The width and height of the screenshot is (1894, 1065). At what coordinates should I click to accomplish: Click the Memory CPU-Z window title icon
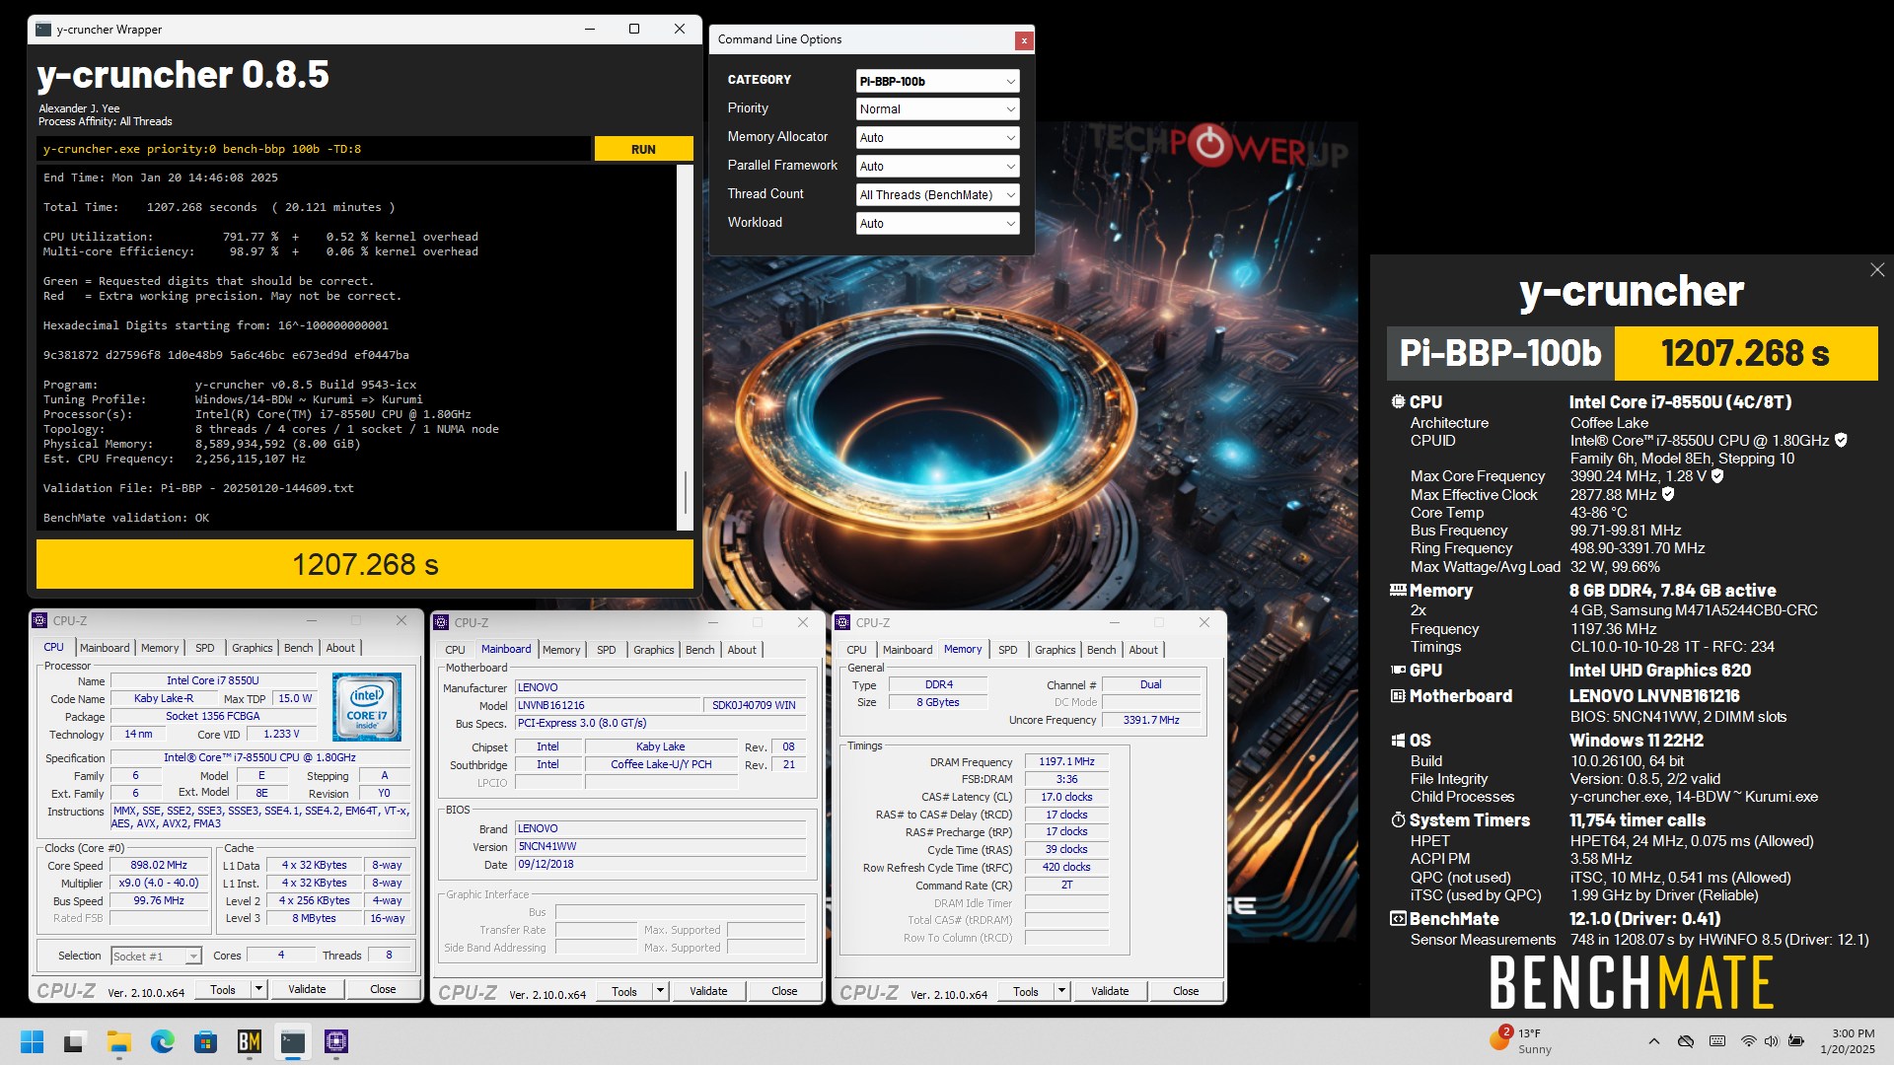tap(843, 622)
